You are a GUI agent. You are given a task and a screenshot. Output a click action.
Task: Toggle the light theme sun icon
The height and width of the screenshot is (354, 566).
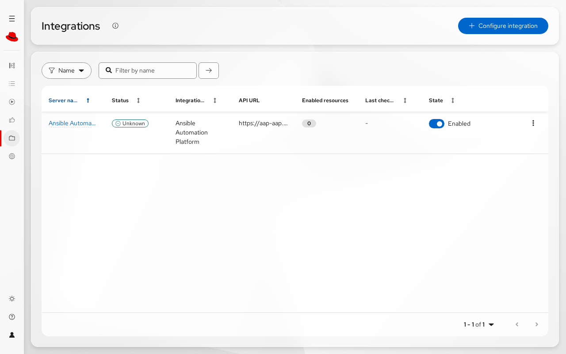point(12,299)
